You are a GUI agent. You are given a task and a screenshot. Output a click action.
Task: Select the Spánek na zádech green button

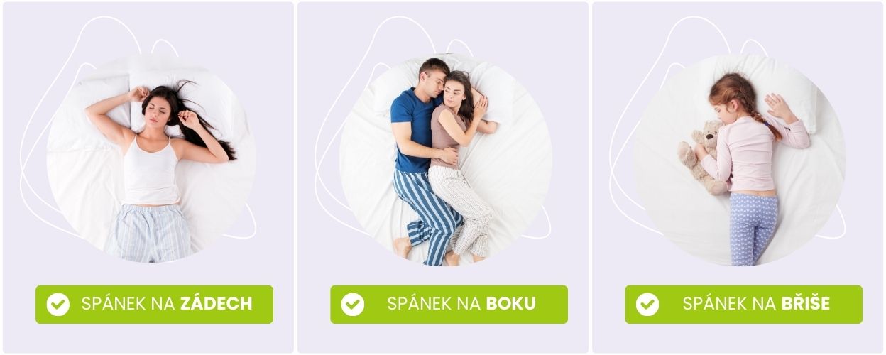[154, 305]
